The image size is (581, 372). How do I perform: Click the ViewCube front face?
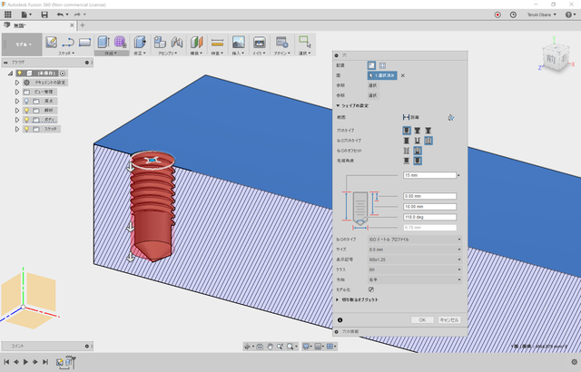pos(551,59)
